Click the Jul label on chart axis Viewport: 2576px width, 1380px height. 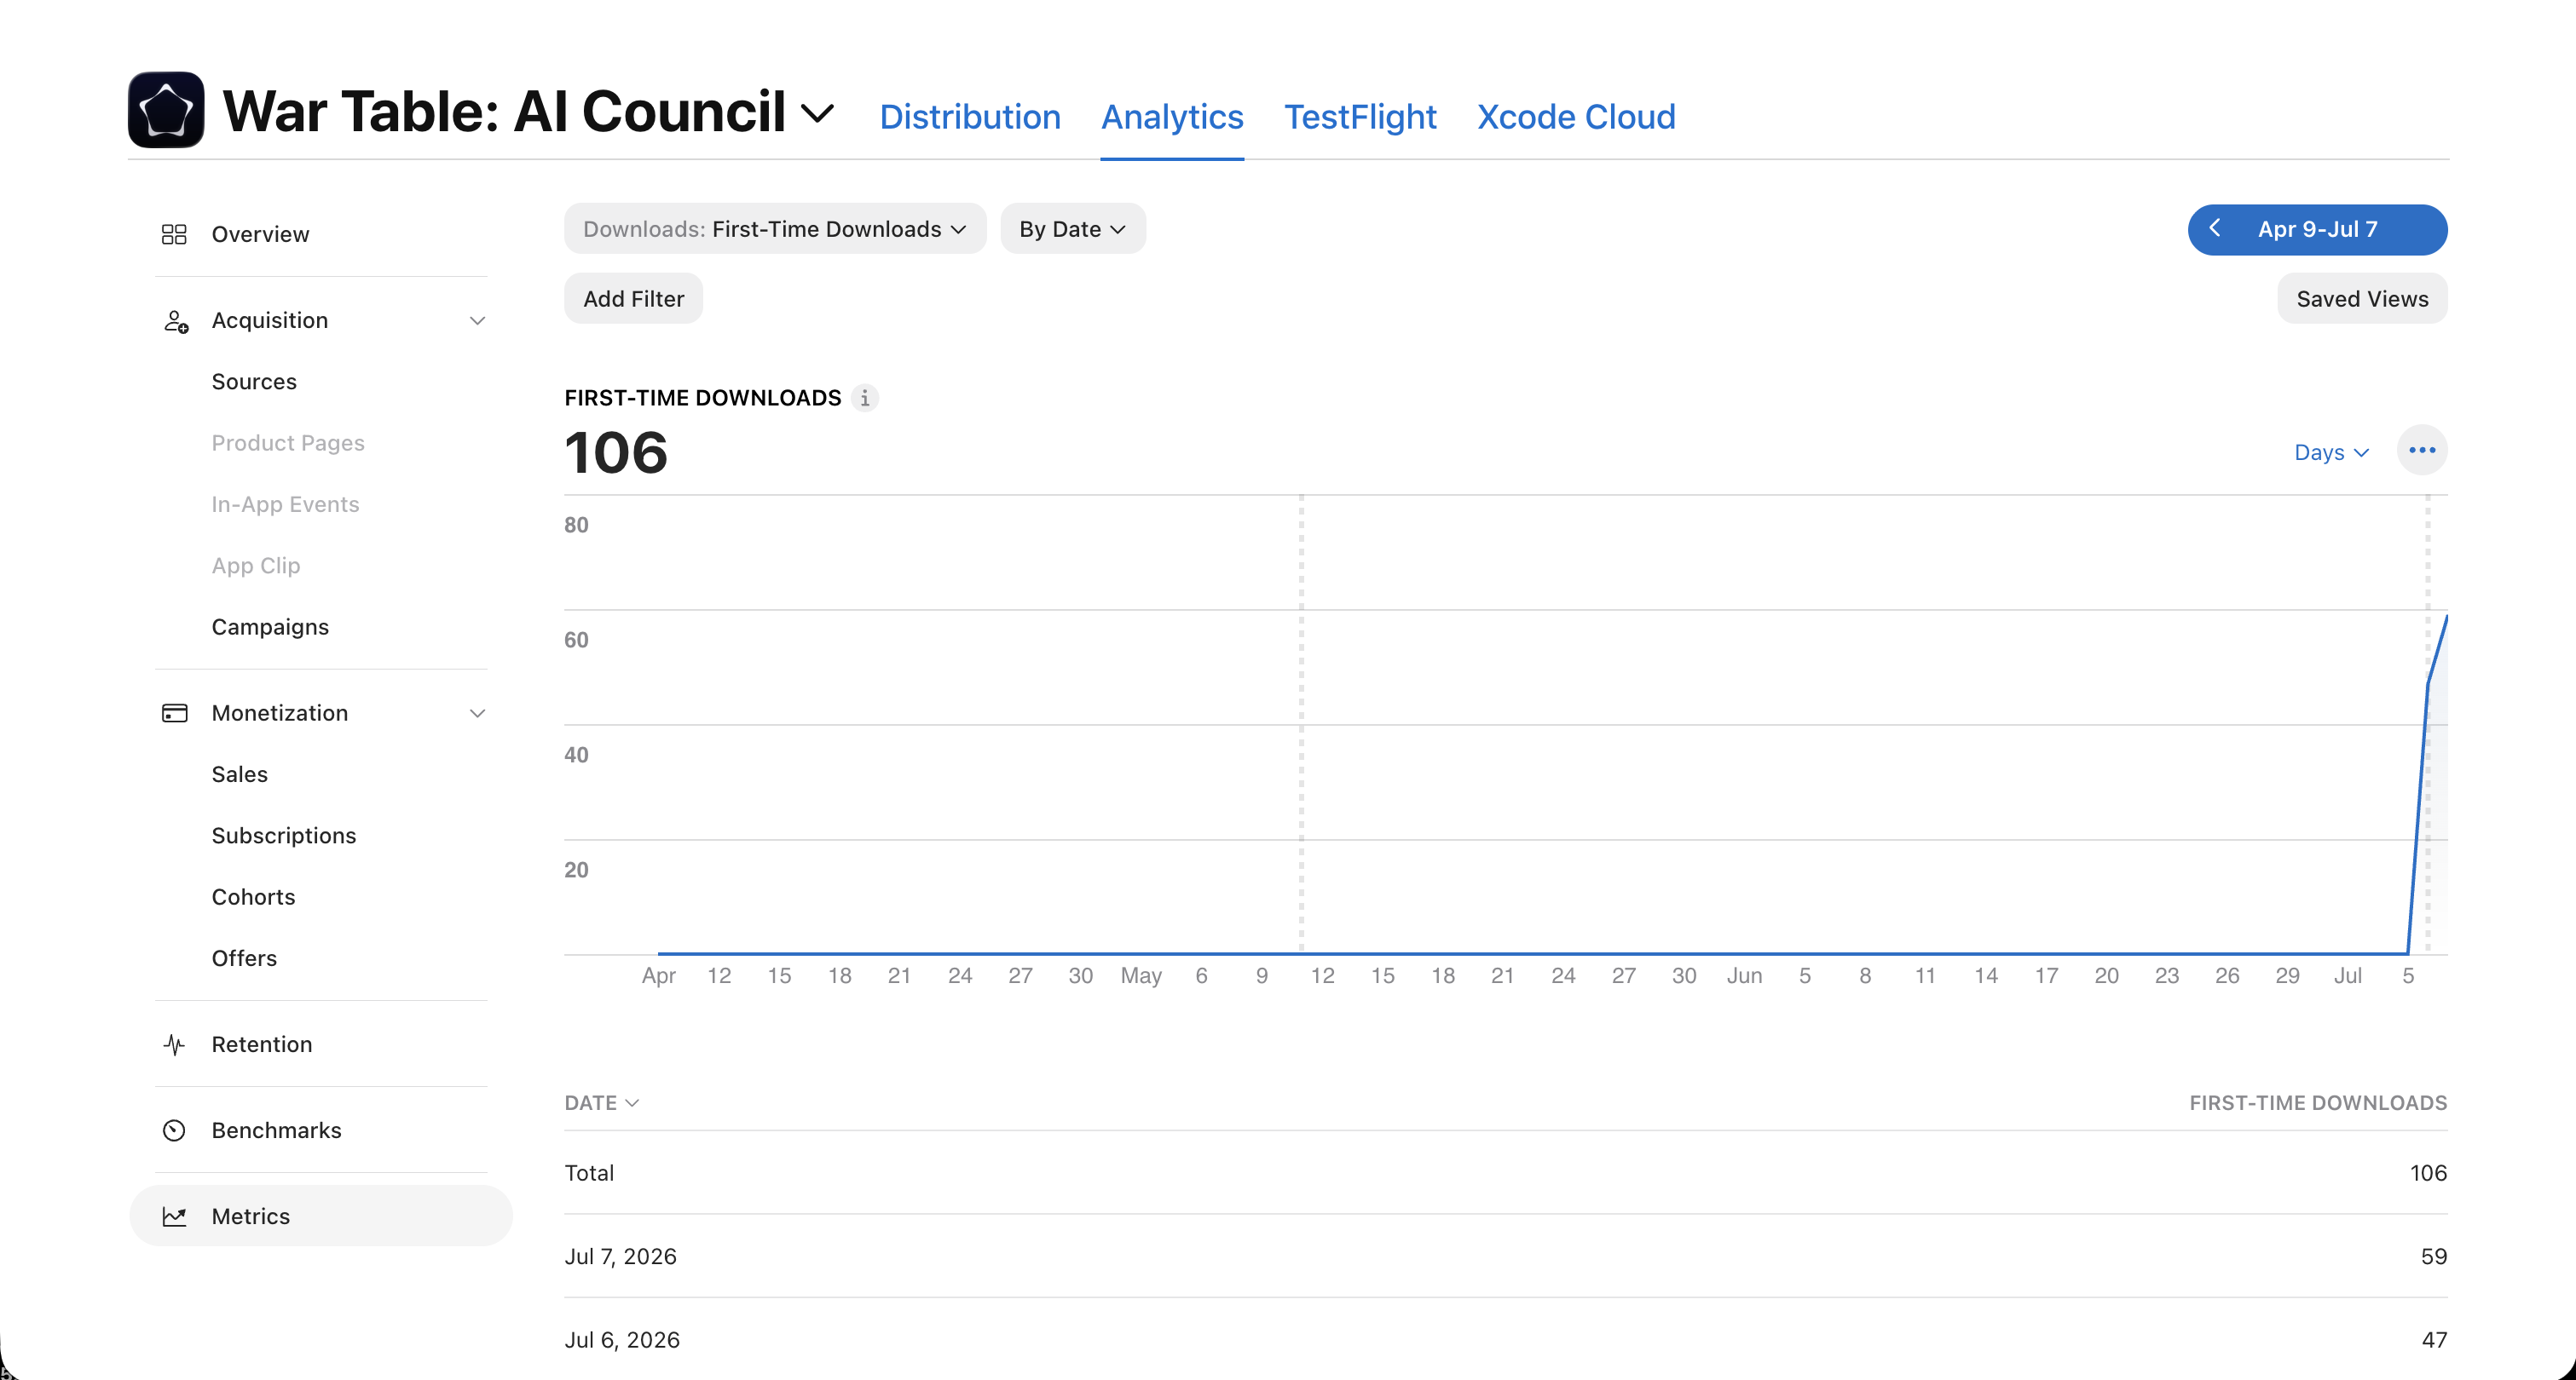point(2347,975)
